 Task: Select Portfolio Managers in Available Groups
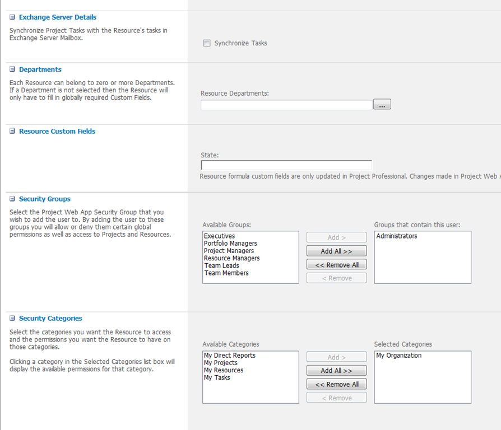tap(230, 244)
